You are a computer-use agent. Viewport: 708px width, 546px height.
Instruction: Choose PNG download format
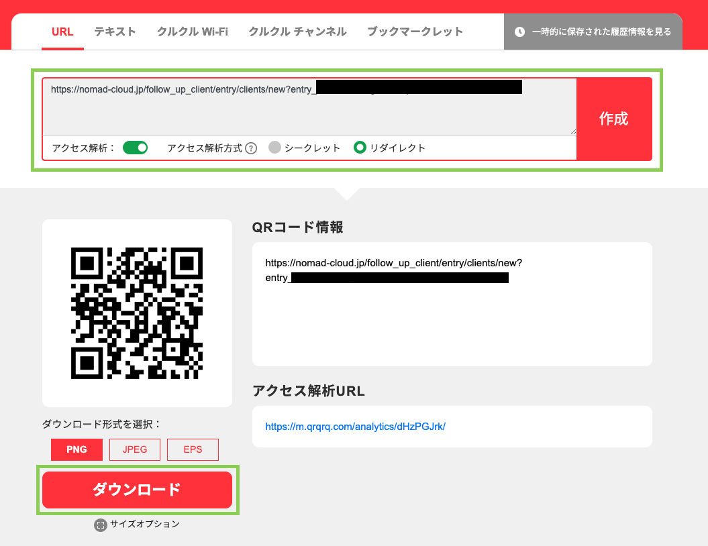click(77, 449)
